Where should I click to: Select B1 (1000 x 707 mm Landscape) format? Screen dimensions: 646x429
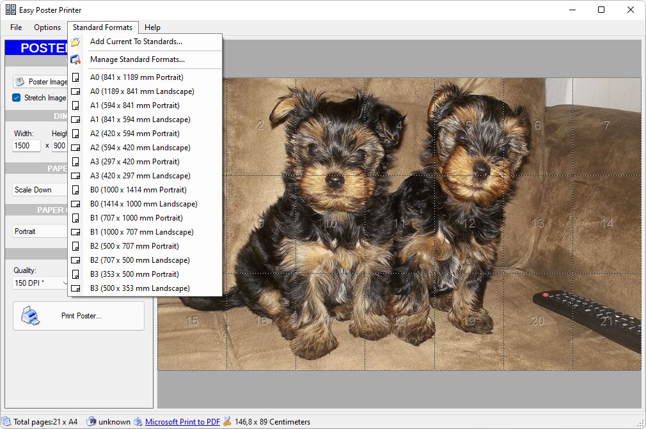tap(145, 232)
